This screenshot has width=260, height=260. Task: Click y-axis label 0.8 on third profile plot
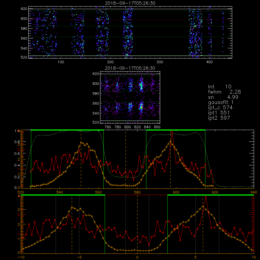(x=17, y=142)
